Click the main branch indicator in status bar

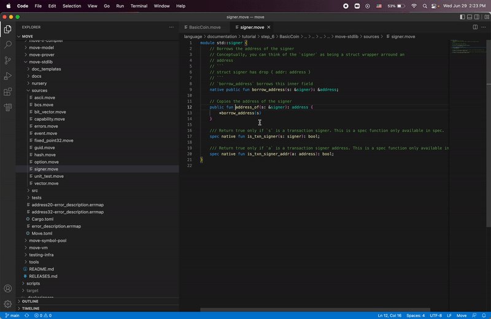tap(12, 315)
